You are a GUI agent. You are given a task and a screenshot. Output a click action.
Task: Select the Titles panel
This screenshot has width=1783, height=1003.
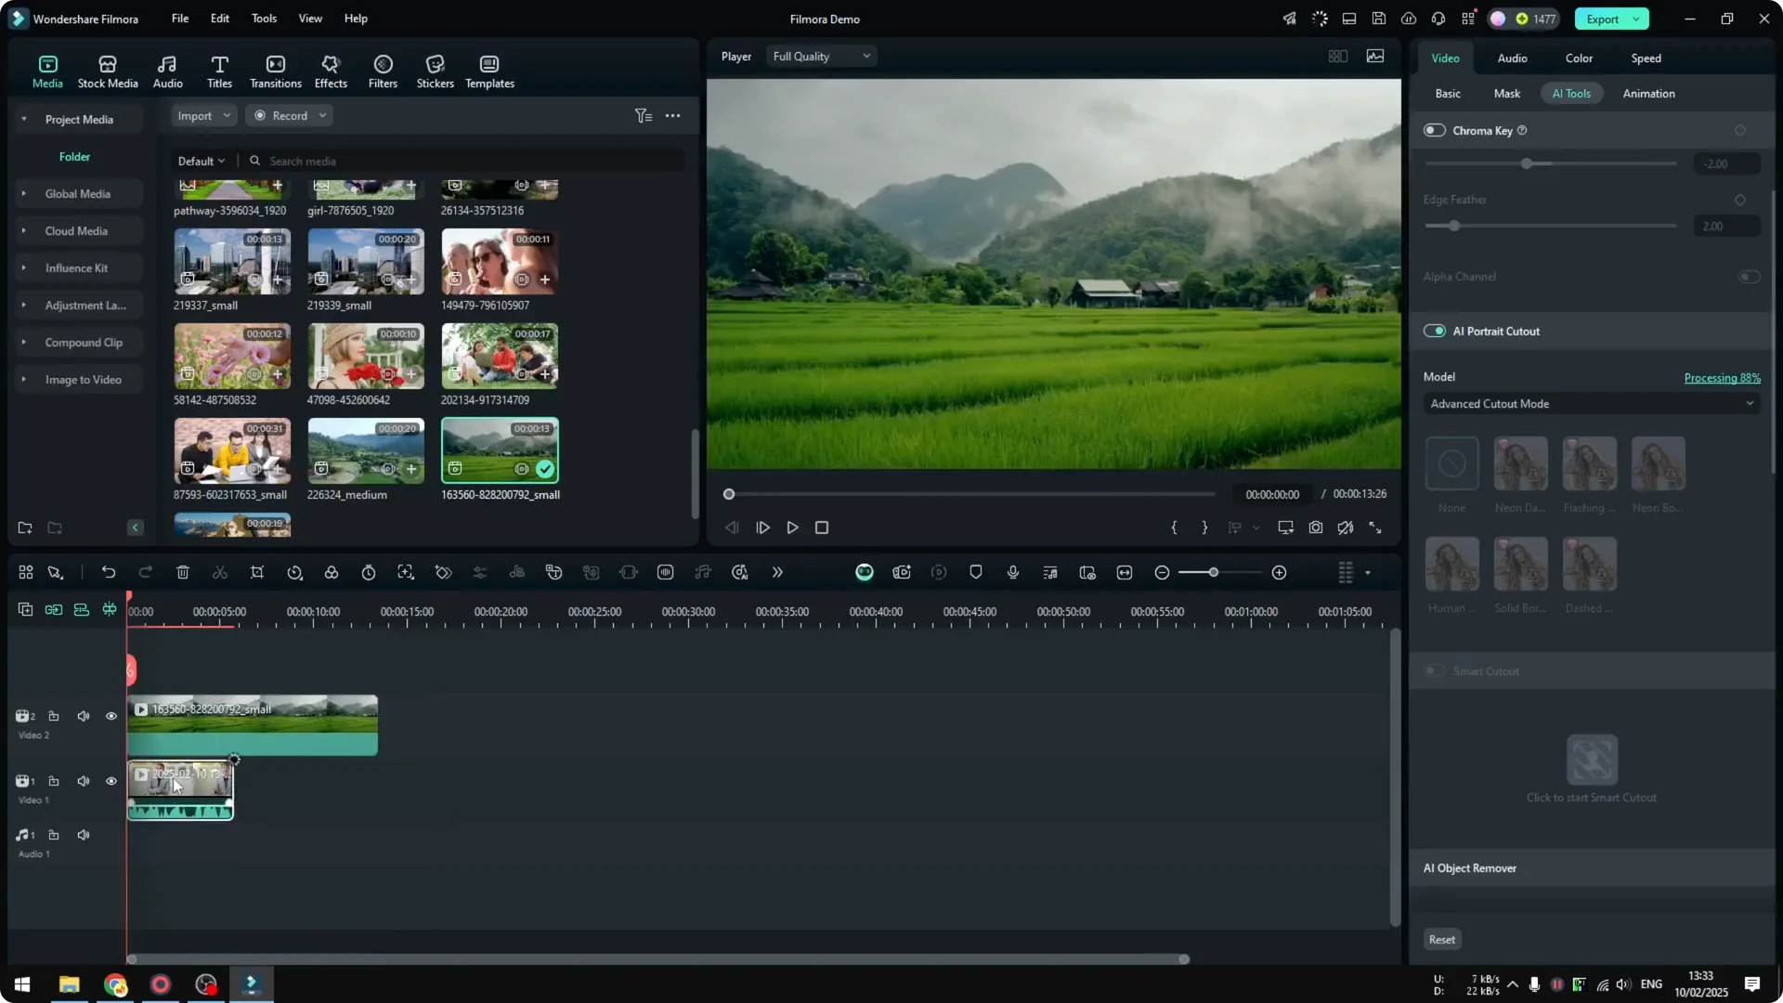[x=219, y=71]
